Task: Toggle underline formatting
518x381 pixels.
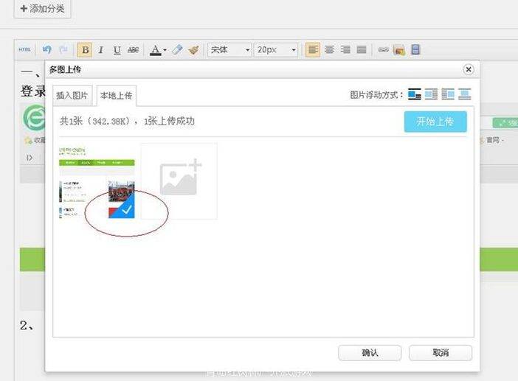Action: coord(117,50)
